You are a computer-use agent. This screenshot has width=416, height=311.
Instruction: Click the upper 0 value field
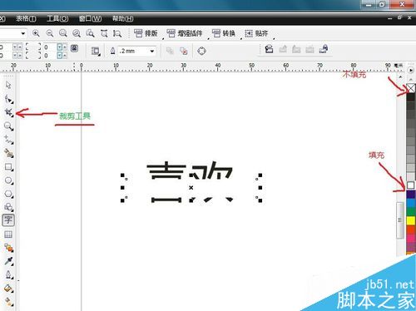49,47
